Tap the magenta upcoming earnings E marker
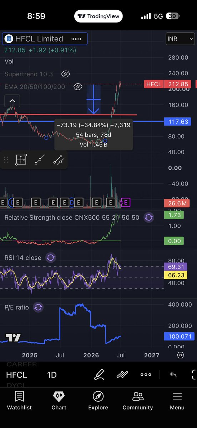 click(x=126, y=203)
